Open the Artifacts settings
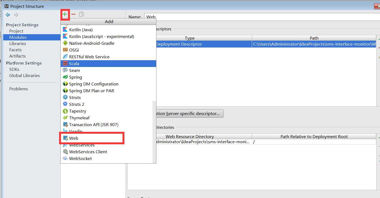The image size is (380, 198). click(x=17, y=56)
